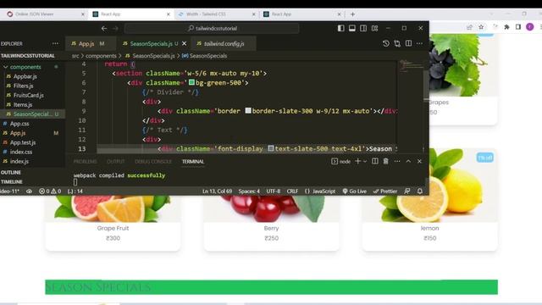This screenshot has height=305, width=542.
Task: Click the eye icon in status bar
Action: (29, 191)
